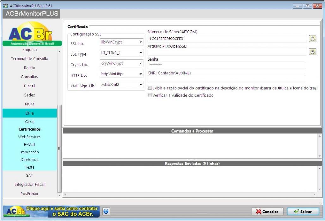Open the Geral sub-item under DF-e
The image size is (325, 221).
coord(30,122)
